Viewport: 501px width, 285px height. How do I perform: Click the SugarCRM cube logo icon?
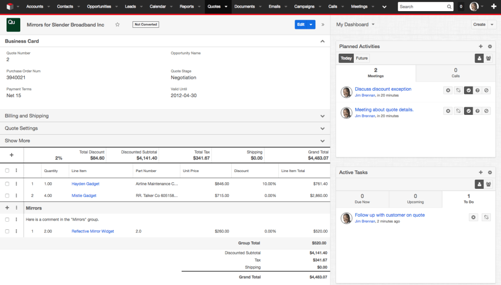point(9,7)
